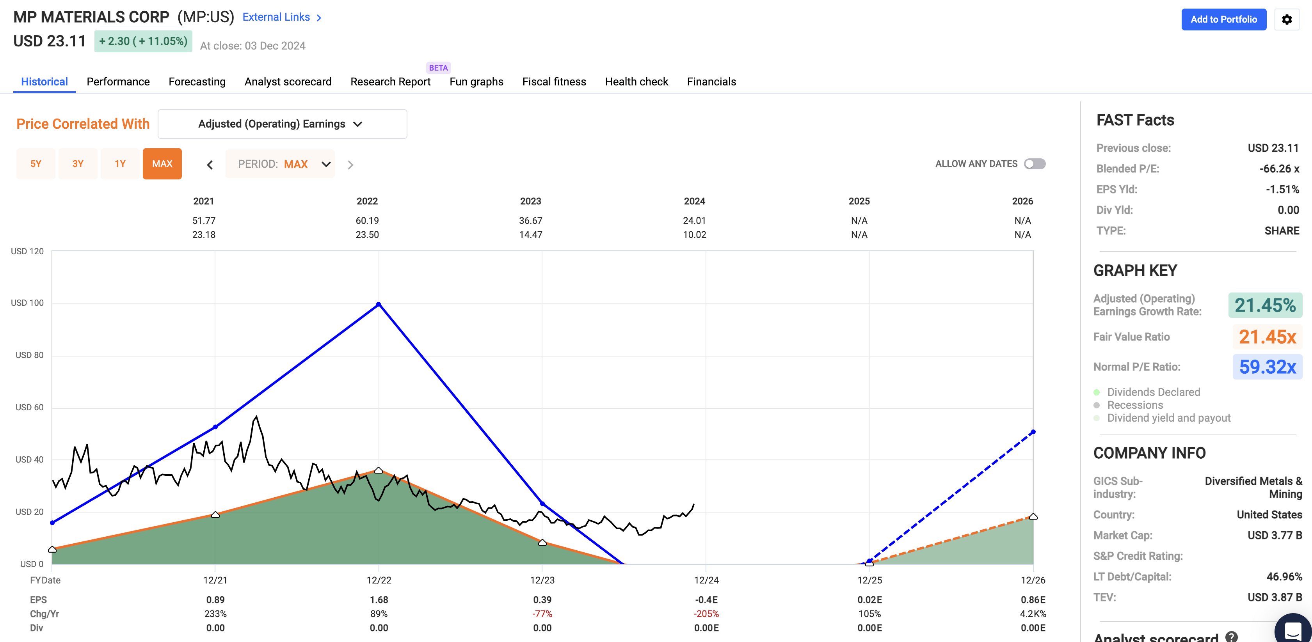Screen dimensions: 1312x642
Task: Click the 12/26 estimated earnings triangle marker
Action: click(1033, 517)
